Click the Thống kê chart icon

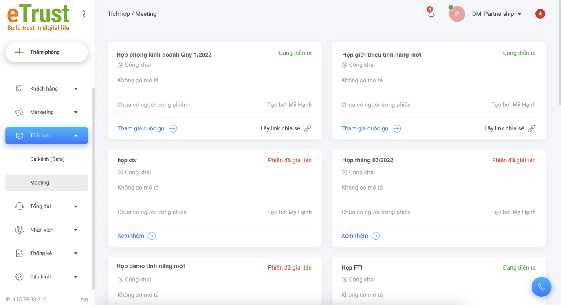pos(19,253)
